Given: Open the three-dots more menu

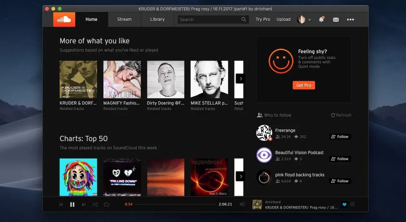Looking at the screenshot, I should pyautogui.click(x=350, y=19).
